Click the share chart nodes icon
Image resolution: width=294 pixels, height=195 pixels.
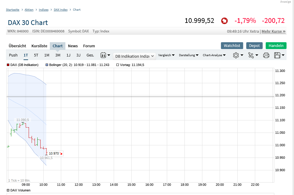251,55
